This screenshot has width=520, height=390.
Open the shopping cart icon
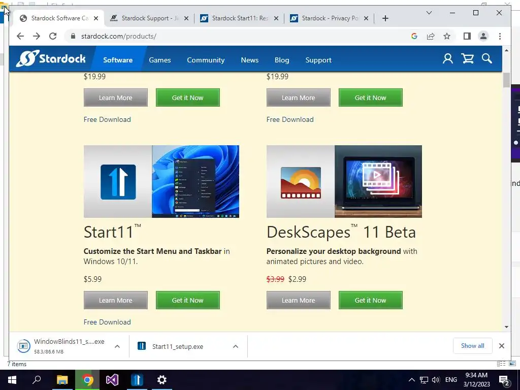tap(468, 59)
